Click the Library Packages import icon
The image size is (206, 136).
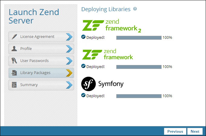tap(14, 73)
